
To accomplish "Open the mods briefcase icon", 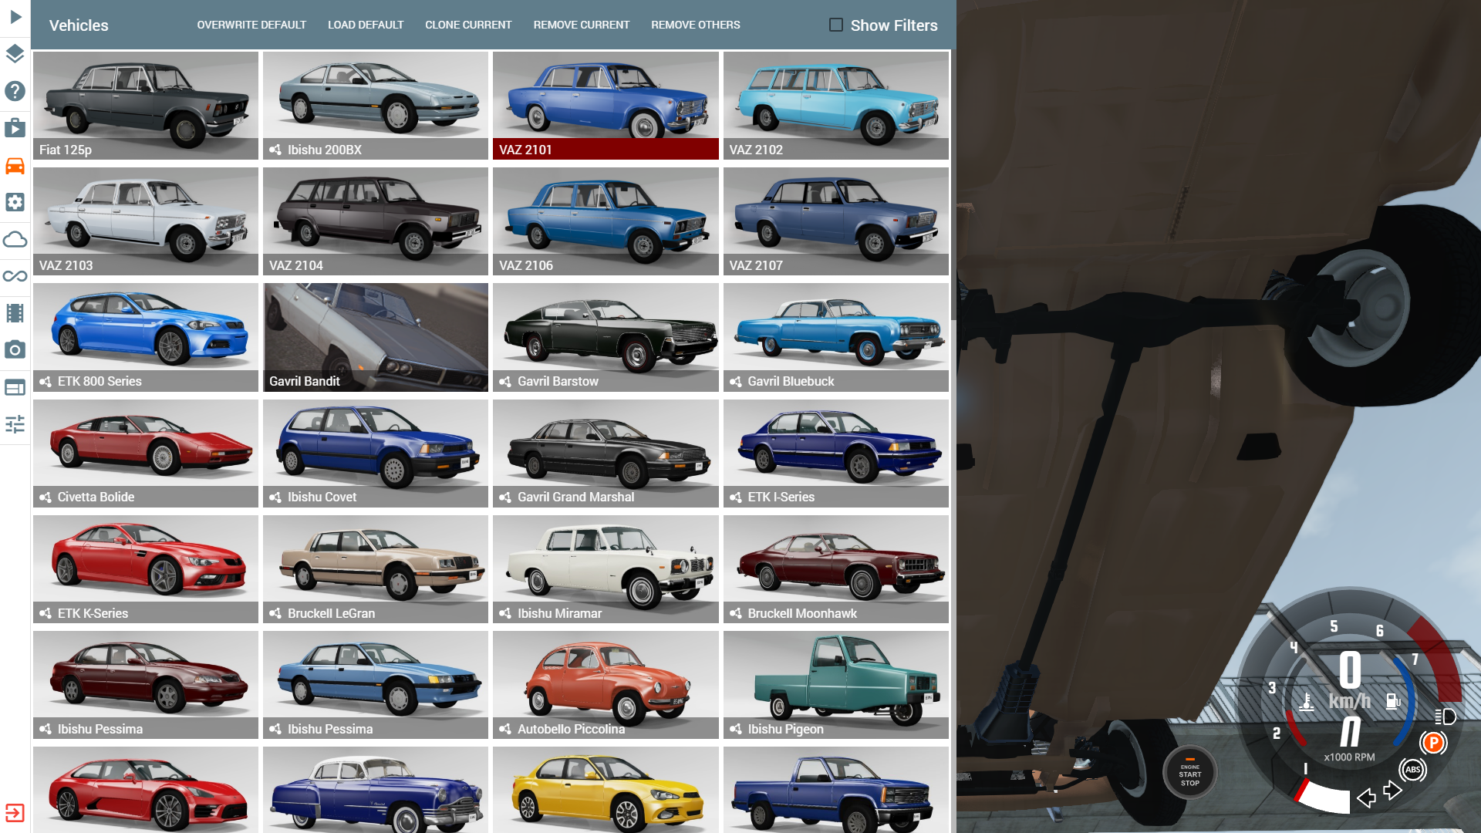I will [x=15, y=128].
